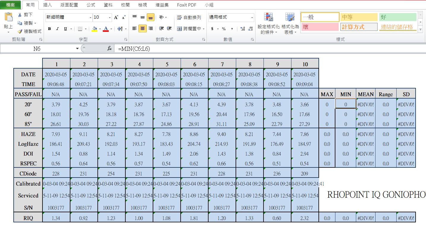426x228 pixels.
Task: Open the 檔案 (File) menu
Action: [10, 5]
